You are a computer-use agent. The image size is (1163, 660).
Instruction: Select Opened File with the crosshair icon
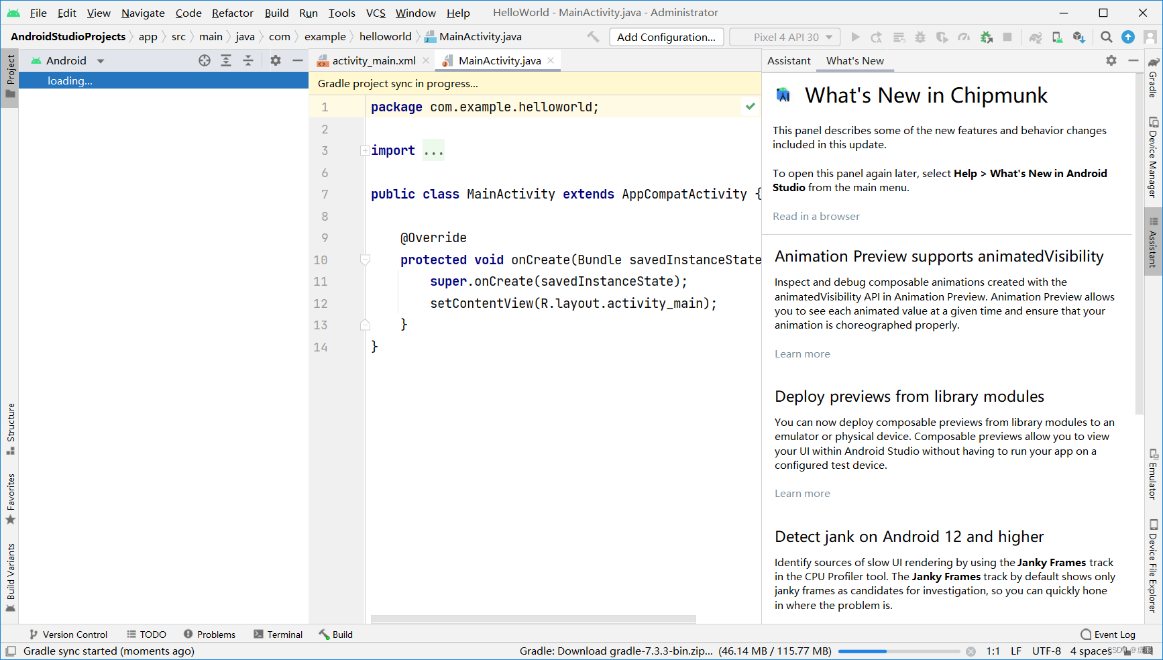[204, 60]
